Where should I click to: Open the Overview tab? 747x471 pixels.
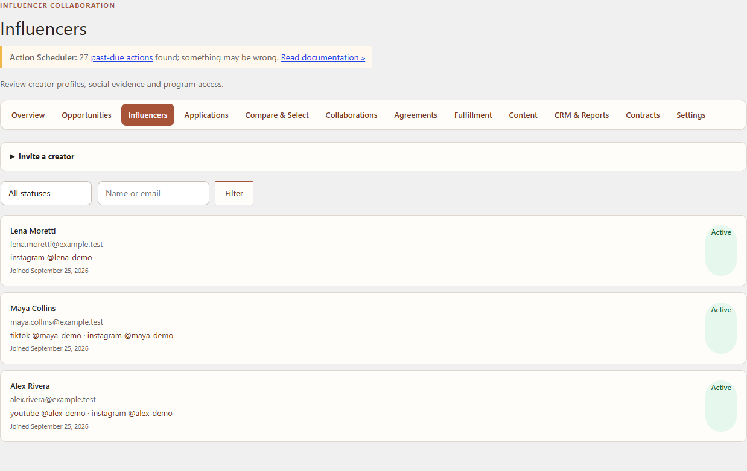point(28,115)
